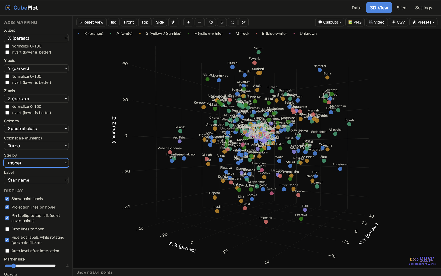
Task: Open the Settings tab
Action: pos(424,8)
